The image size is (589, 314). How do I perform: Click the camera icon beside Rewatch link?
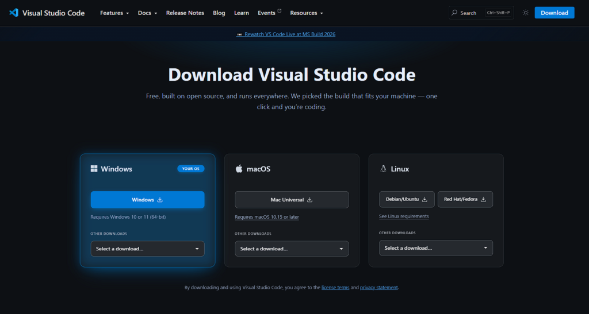pos(239,34)
